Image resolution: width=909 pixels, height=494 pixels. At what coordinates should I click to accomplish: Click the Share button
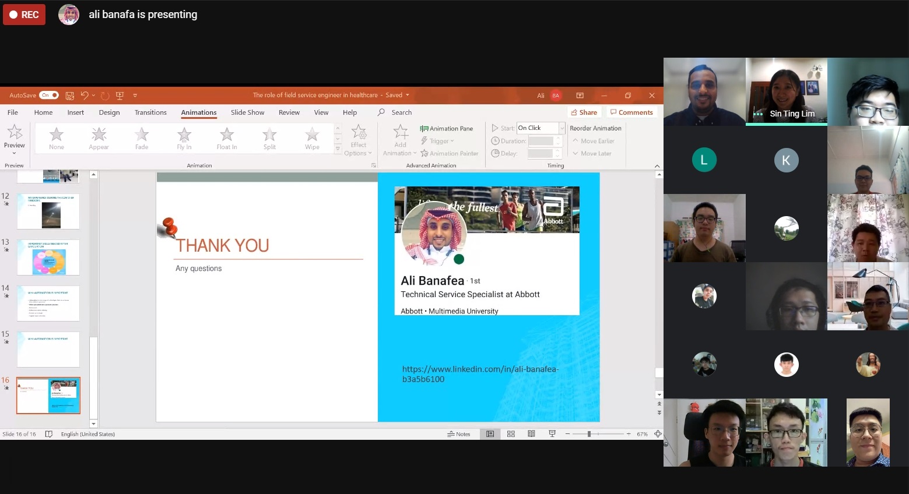(x=584, y=112)
